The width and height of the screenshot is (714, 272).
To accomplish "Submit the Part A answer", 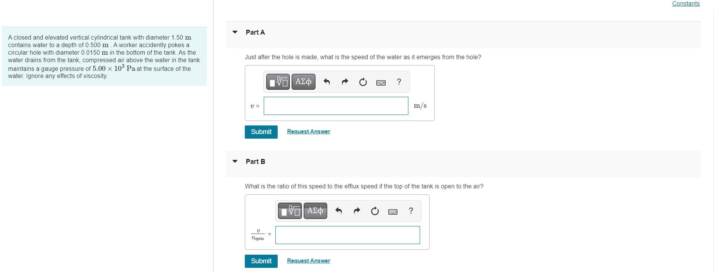I will click(x=261, y=132).
